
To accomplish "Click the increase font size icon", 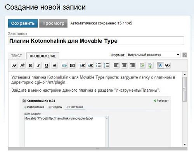I will [23, 65].
